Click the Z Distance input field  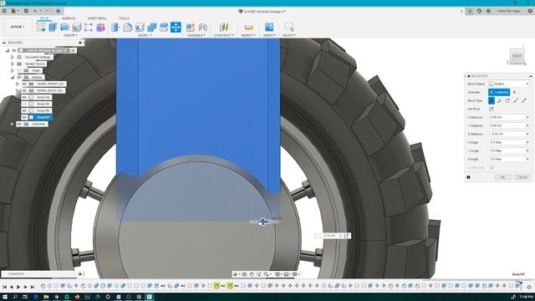click(508, 134)
